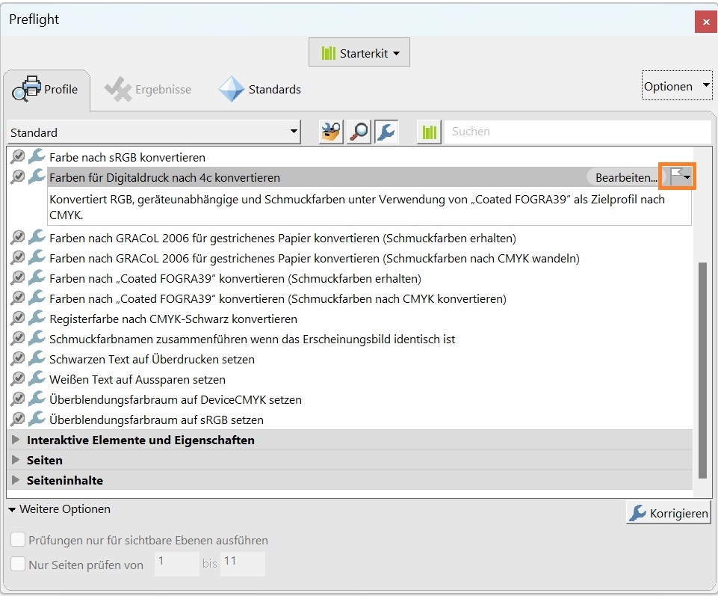The height and width of the screenshot is (596, 718).
Task: Expand Interaktive Elemente und Eigenschaften
Action: 16,440
